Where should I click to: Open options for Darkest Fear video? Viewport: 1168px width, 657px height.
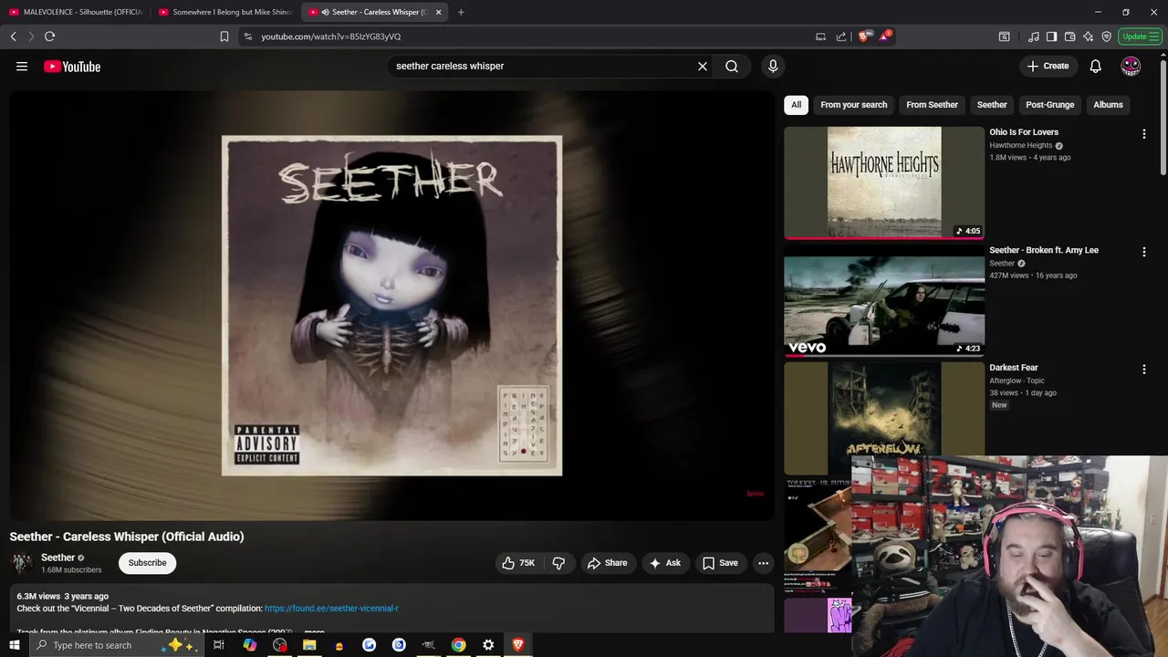click(1143, 369)
